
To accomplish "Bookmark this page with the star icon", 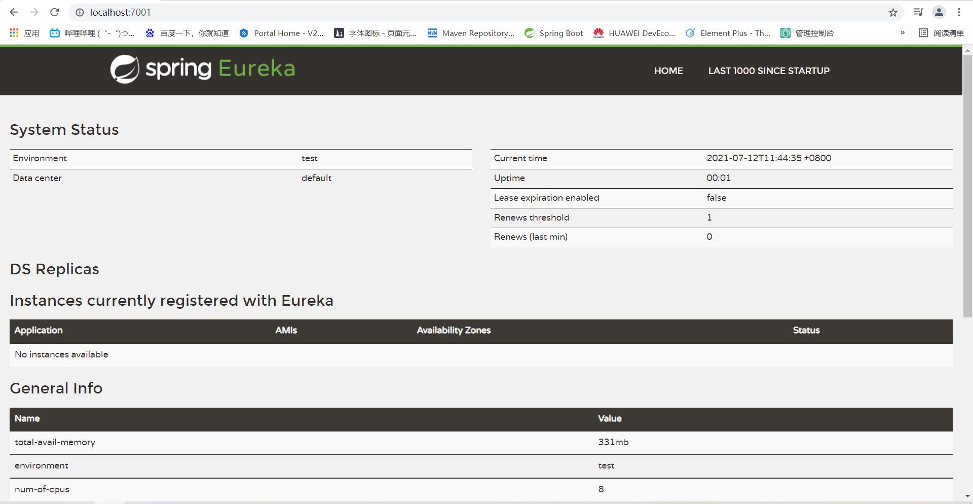I will click(893, 12).
